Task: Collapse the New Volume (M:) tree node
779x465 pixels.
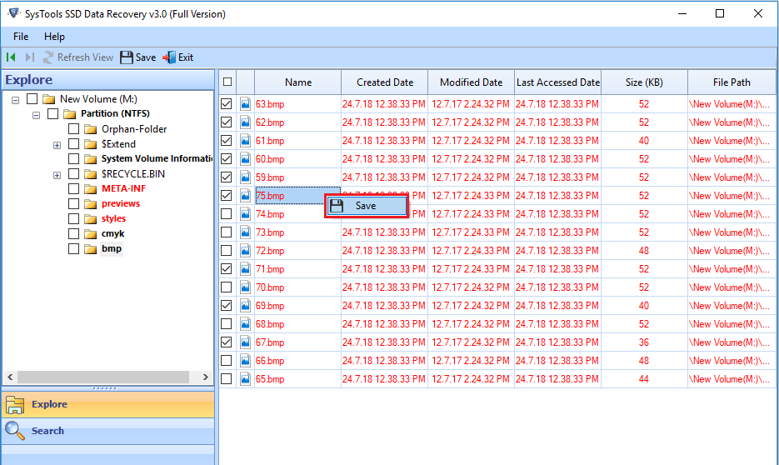Action: [15, 100]
